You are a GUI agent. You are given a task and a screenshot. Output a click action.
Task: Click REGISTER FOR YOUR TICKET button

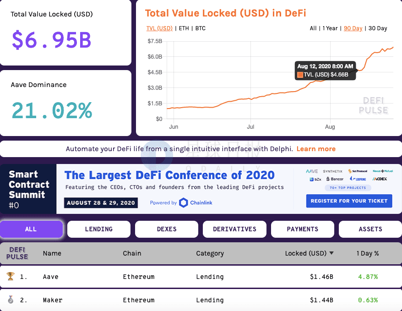point(349,201)
